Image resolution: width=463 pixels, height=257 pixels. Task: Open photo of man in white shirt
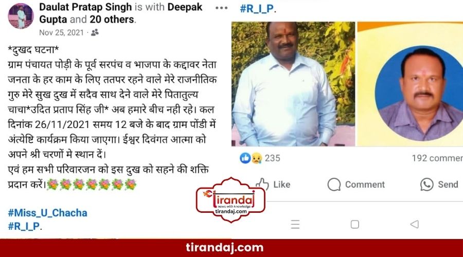293,84
